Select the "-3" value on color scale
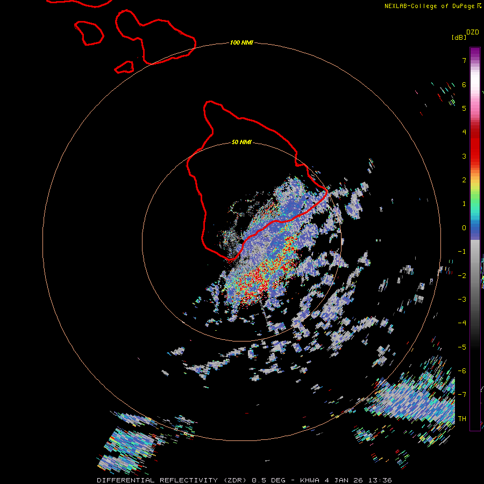This screenshot has width=484, height=484. pos(462,300)
